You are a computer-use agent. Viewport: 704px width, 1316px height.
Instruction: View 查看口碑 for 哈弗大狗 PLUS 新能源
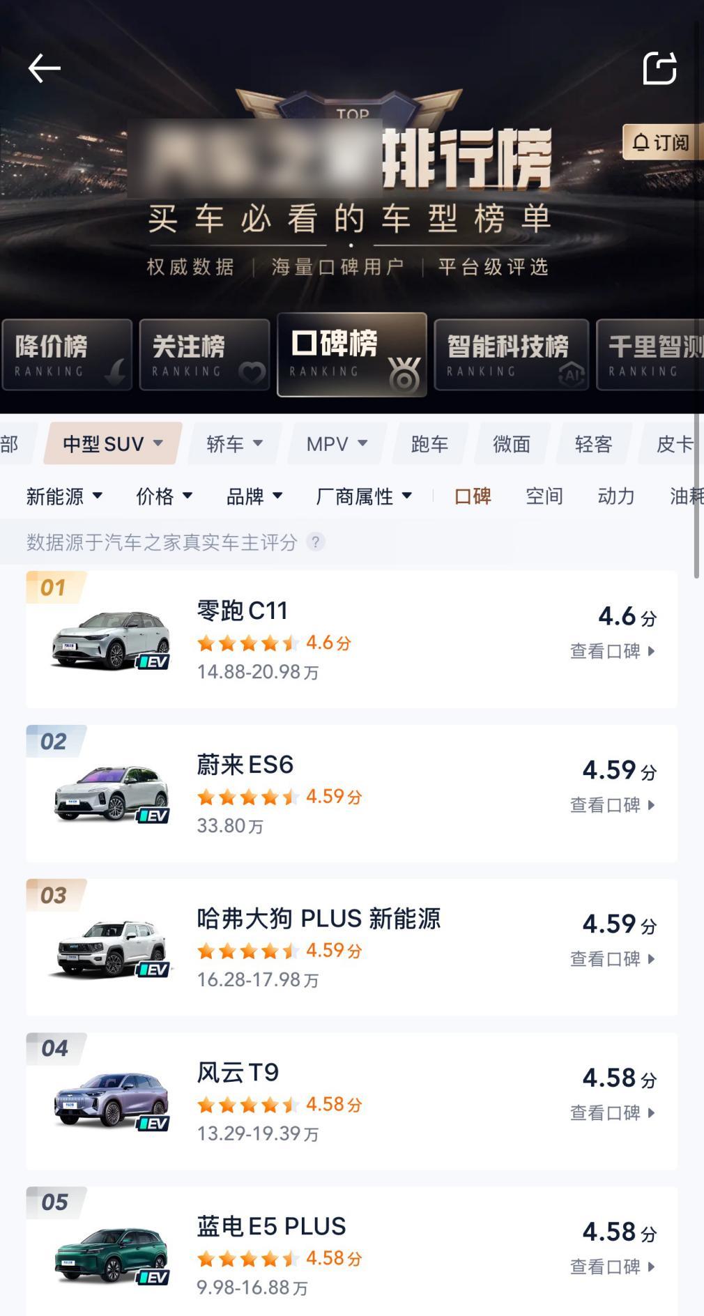click(x=613, y=959)
